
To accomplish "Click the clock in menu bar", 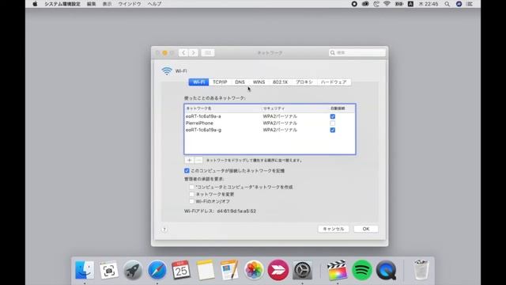I will pos(429,4).
